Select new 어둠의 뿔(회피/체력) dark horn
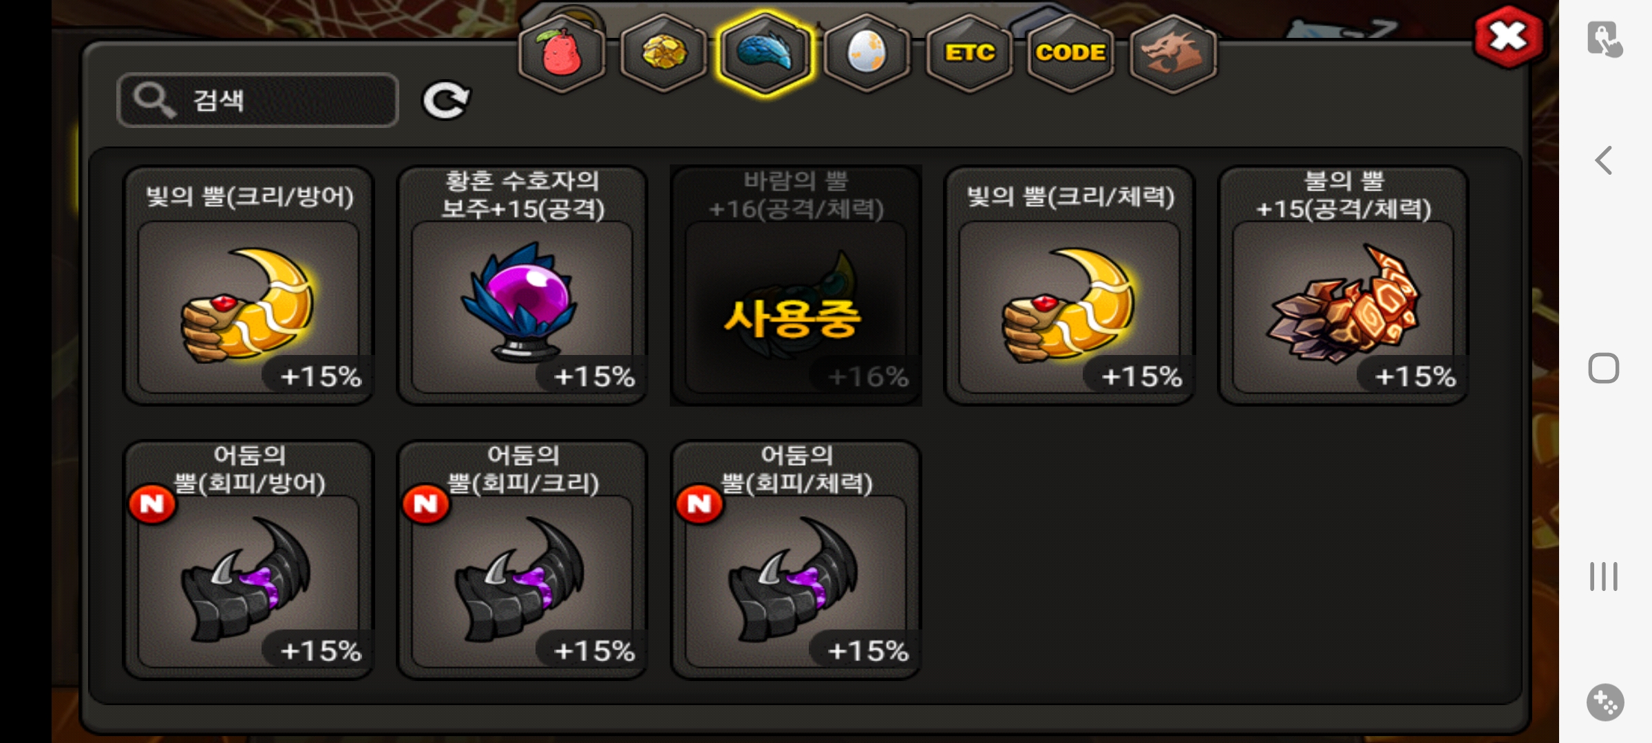The height and width of the screenshot is (743, 1652). click(x=796, y=560)
